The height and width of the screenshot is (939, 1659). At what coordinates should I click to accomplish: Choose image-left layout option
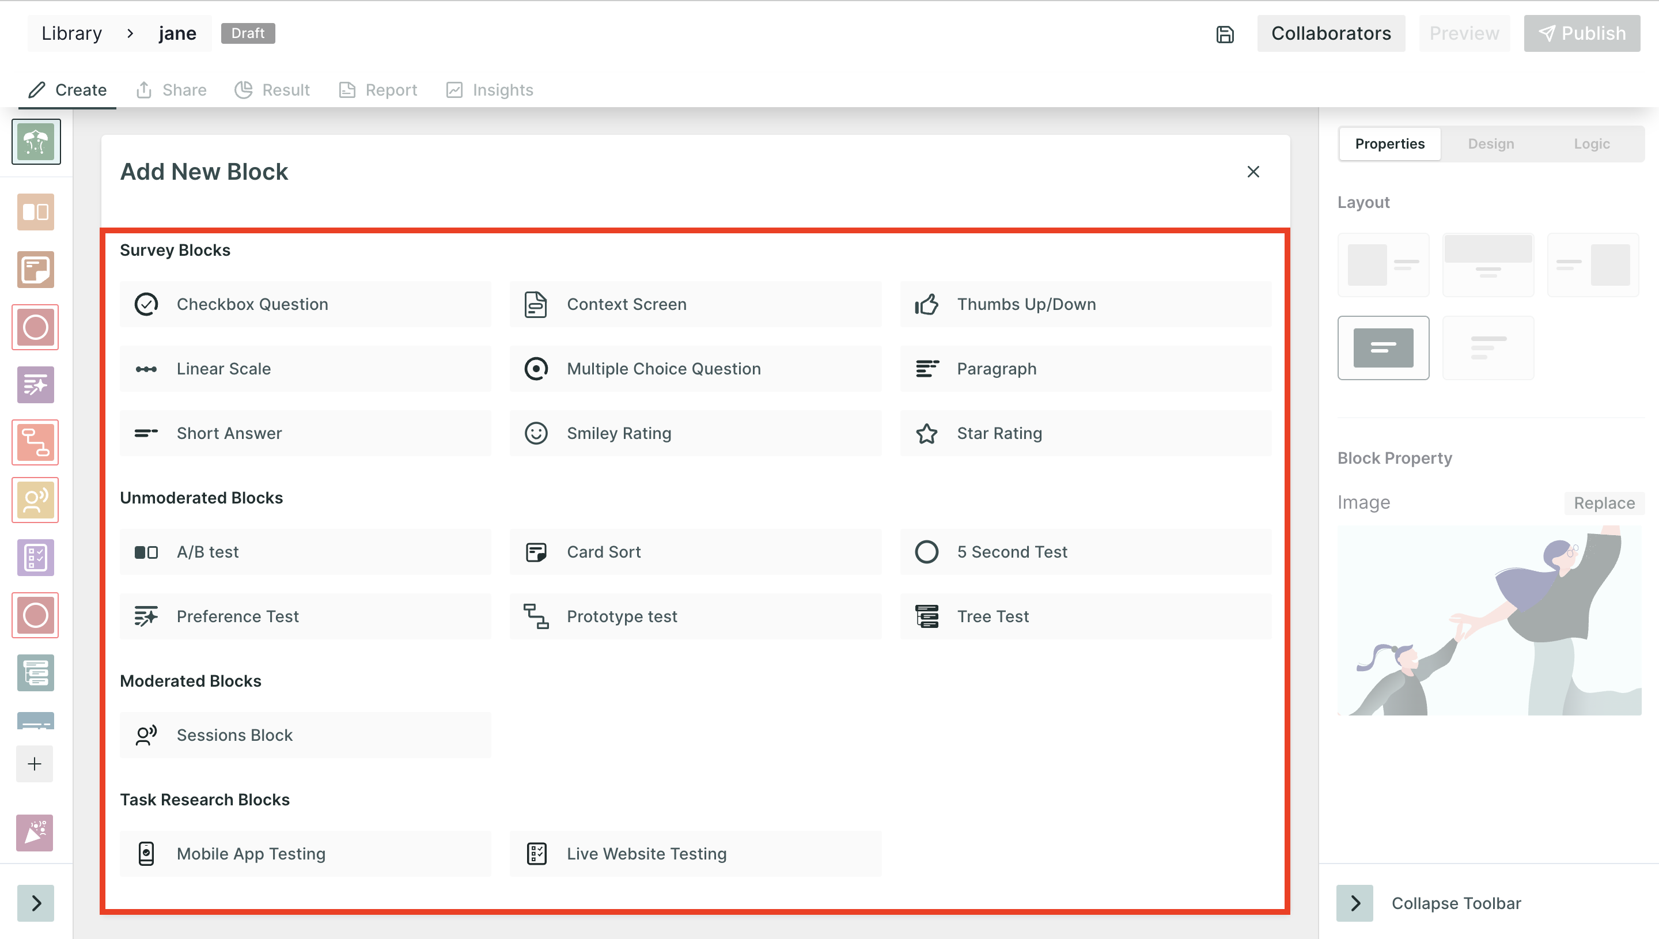pos(1383,264)
